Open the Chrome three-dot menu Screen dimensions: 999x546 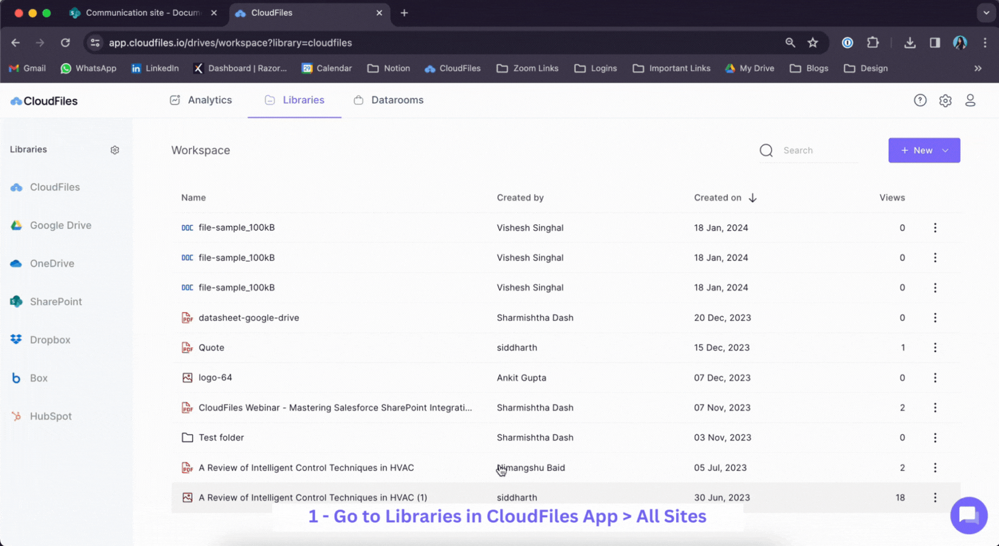[x=985, y=42]
